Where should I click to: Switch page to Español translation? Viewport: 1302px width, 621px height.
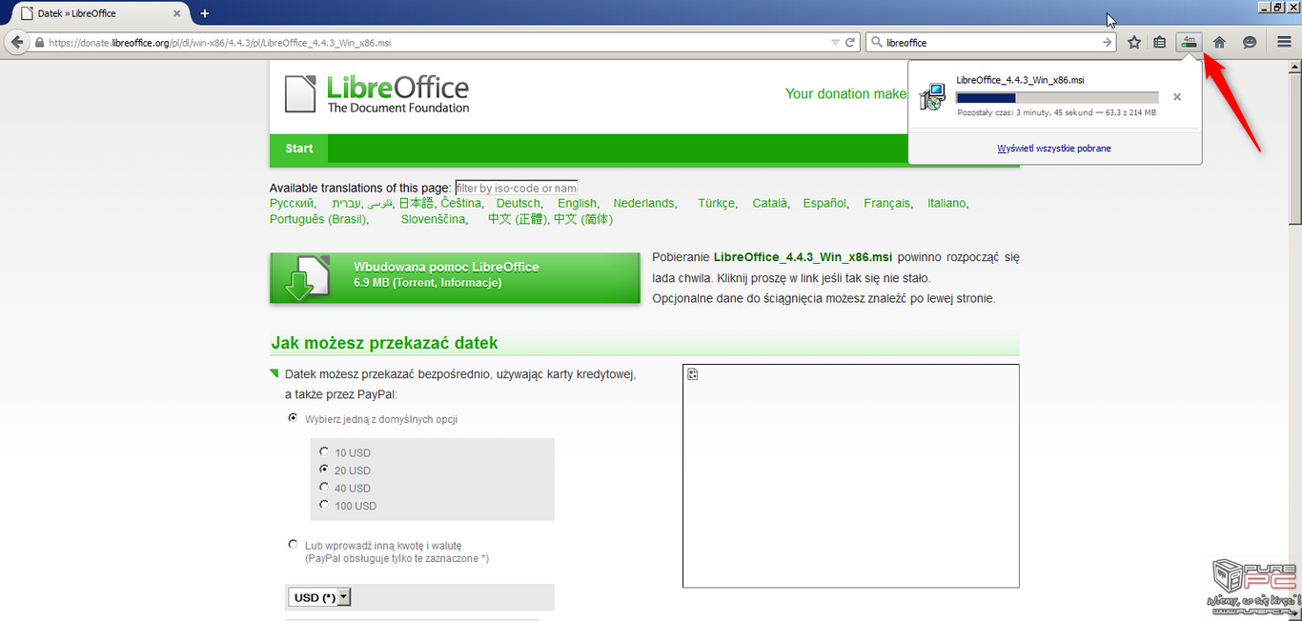pos(824,203)
